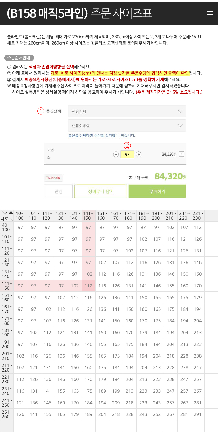The height and width of the screenshot is (432, 218).
Task: Click the minus quantity button
Action: click(x=116, y=154)
